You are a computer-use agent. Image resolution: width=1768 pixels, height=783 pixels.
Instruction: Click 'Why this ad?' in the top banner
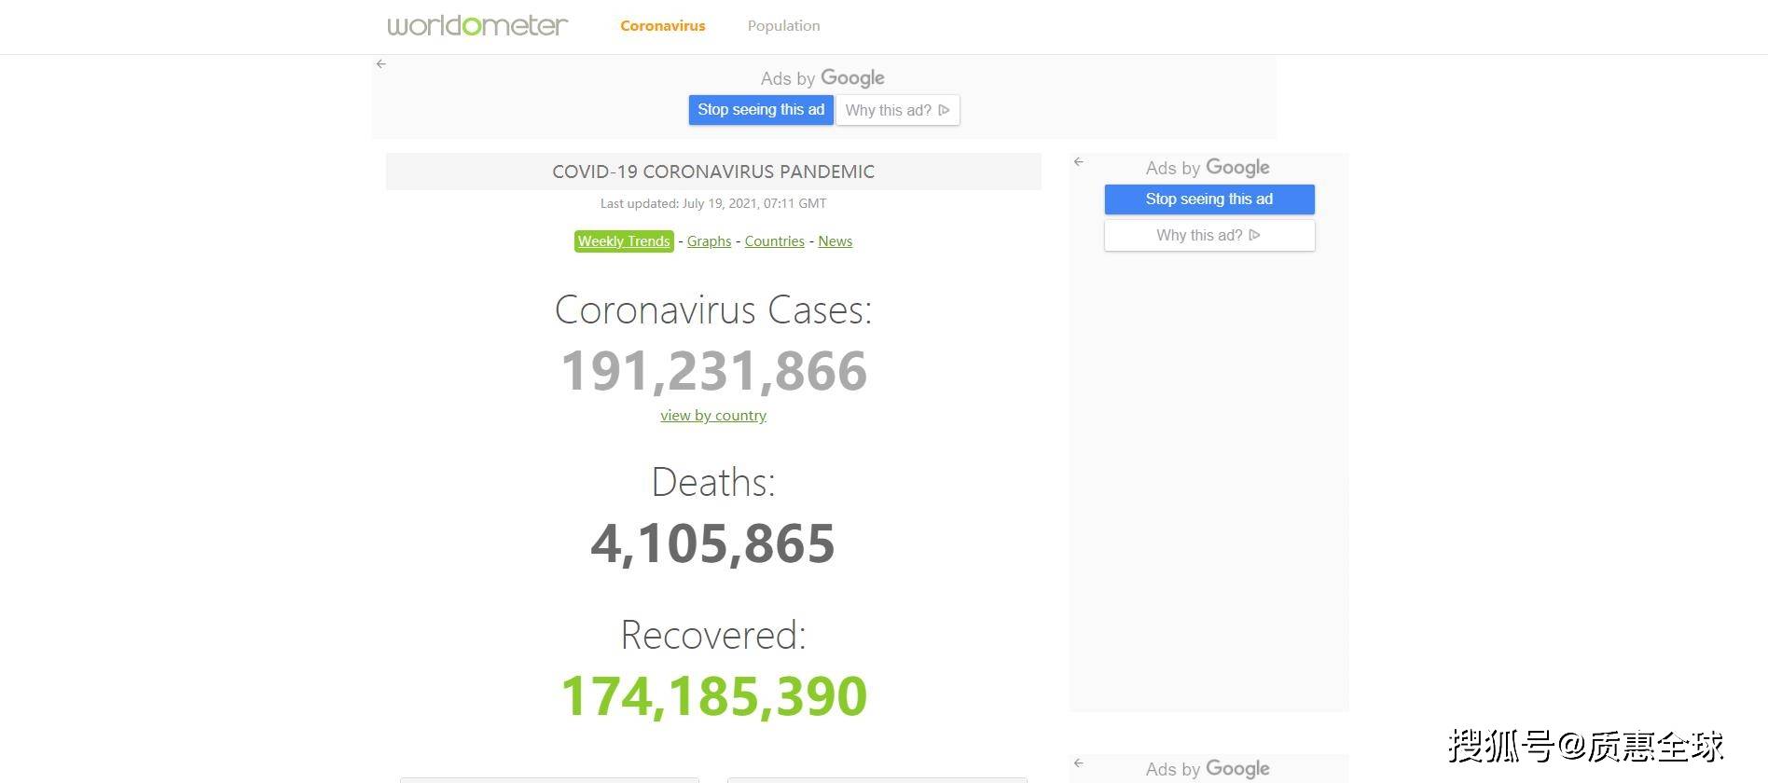(x=897, y=110)
